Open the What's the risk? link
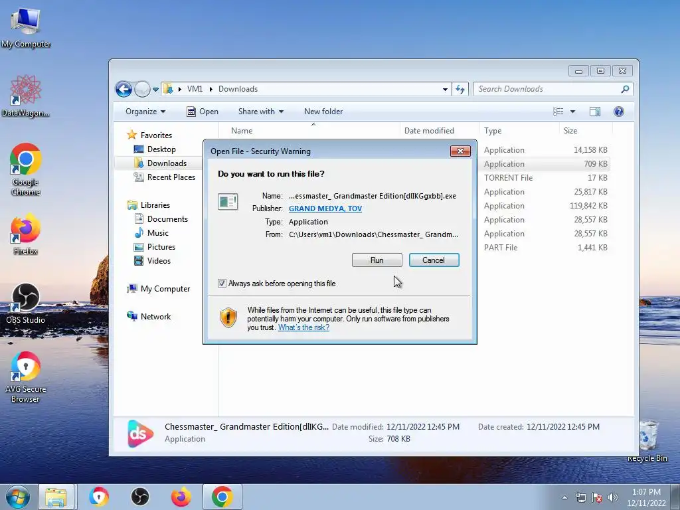 coord(303,327)
